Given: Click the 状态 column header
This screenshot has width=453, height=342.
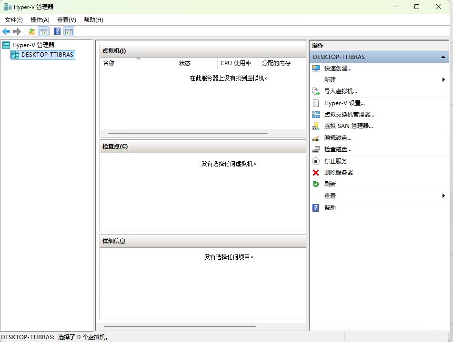Looking at the screenshot, I should [196, 63].
